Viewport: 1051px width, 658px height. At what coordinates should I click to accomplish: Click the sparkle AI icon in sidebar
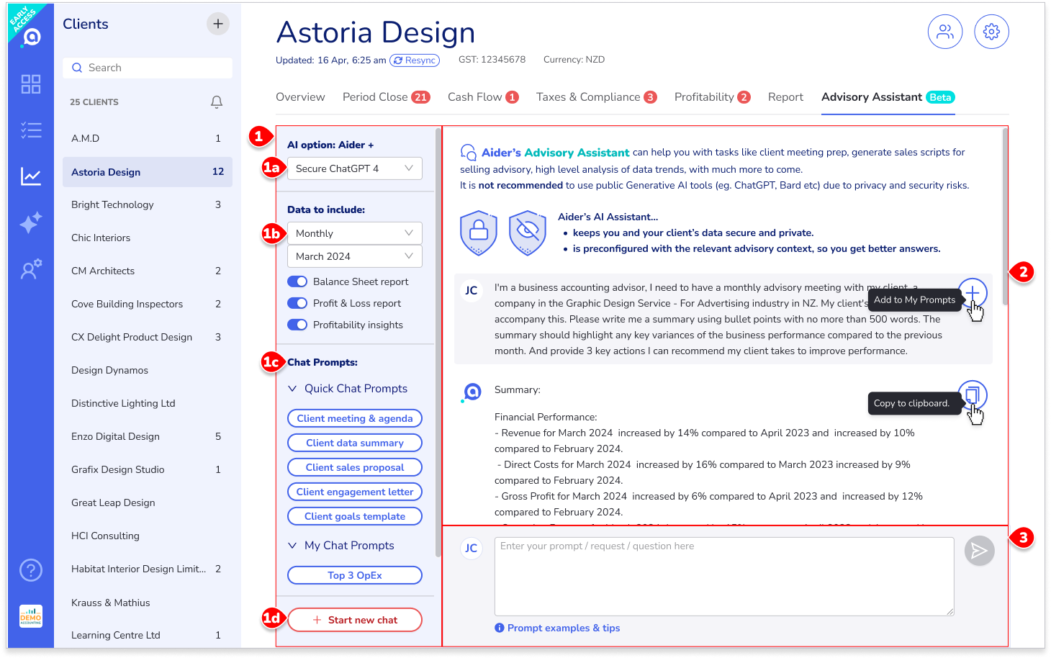pos(31,223)
